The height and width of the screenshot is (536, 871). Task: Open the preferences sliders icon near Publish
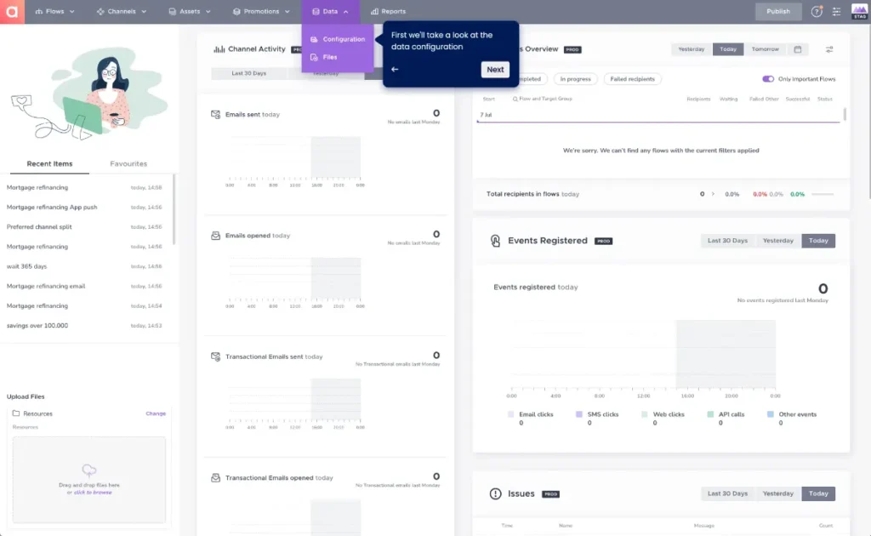click(837, 11)
